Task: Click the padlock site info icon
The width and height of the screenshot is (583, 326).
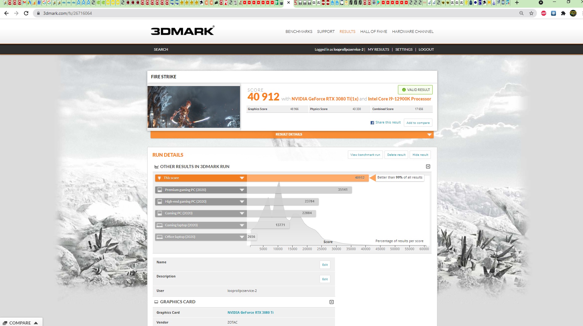Action: 38,13
